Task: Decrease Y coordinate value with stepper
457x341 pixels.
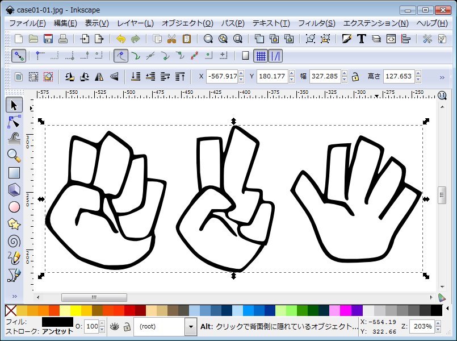Action: (x=292, y=80)
